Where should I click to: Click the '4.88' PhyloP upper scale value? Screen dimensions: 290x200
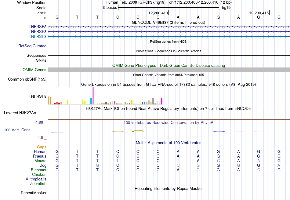(39, 122)
